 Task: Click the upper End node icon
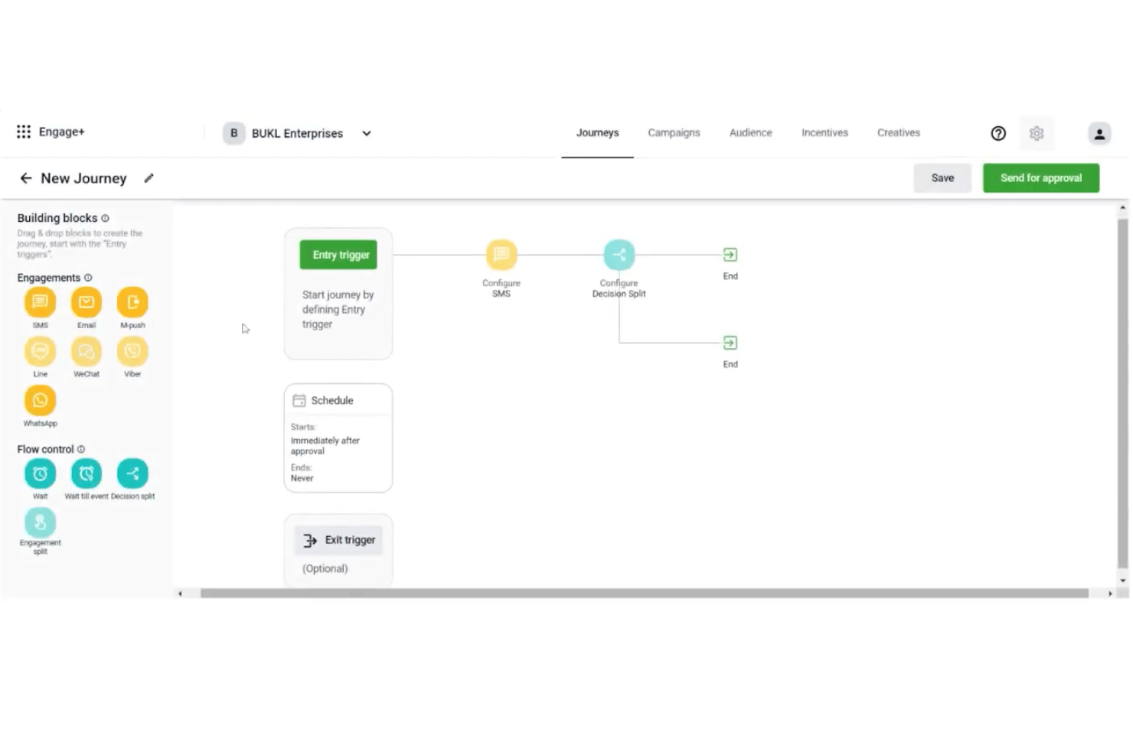click(730, 255)
